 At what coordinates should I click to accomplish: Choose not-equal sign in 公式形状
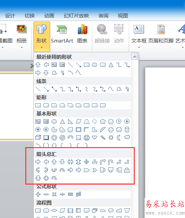[x=79, y=194]
